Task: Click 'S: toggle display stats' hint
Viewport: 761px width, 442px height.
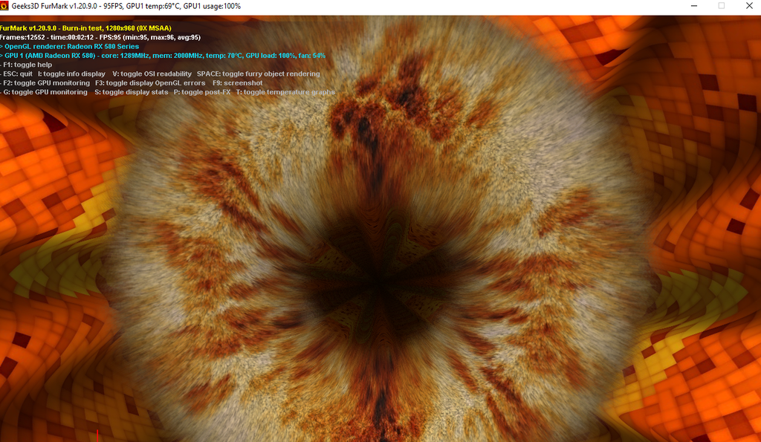Action: tap(132, 92)
